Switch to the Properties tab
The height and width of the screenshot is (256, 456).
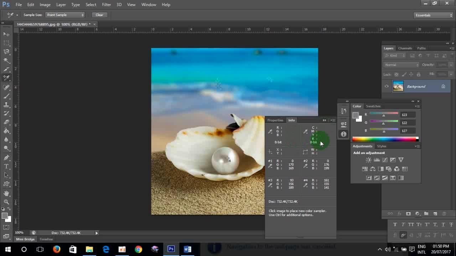275,120
